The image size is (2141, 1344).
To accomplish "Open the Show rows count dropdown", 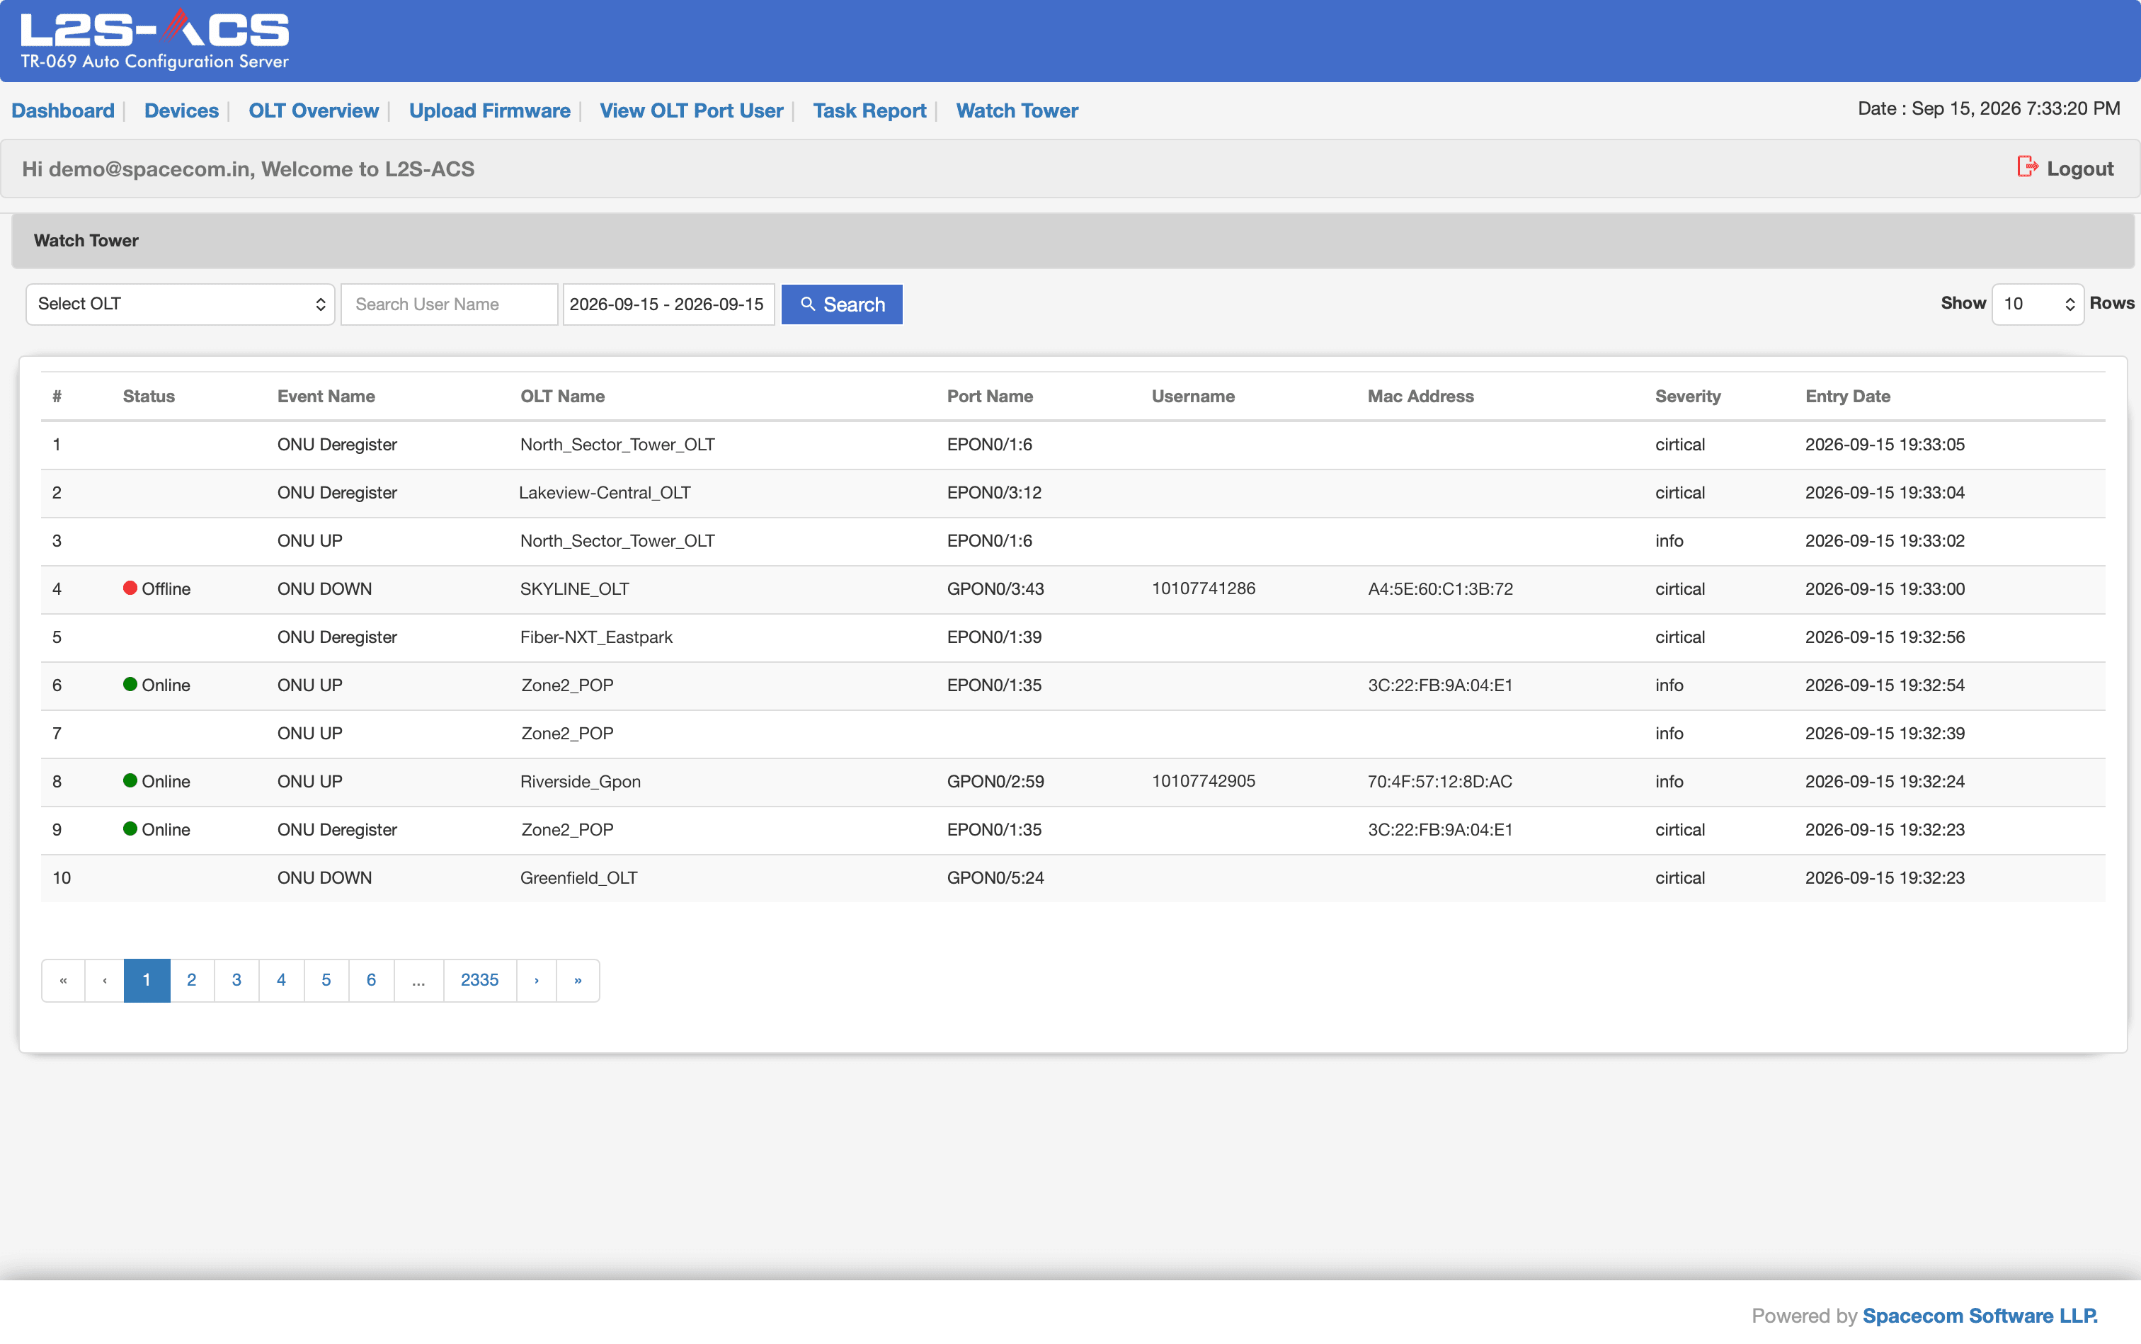I will pyautogui.click(x=2037, y=304).
